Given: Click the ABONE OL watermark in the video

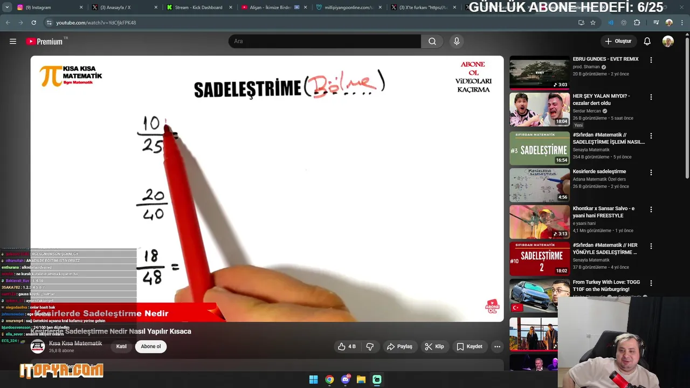Looking at the screenshot, I should pos(492,306).
